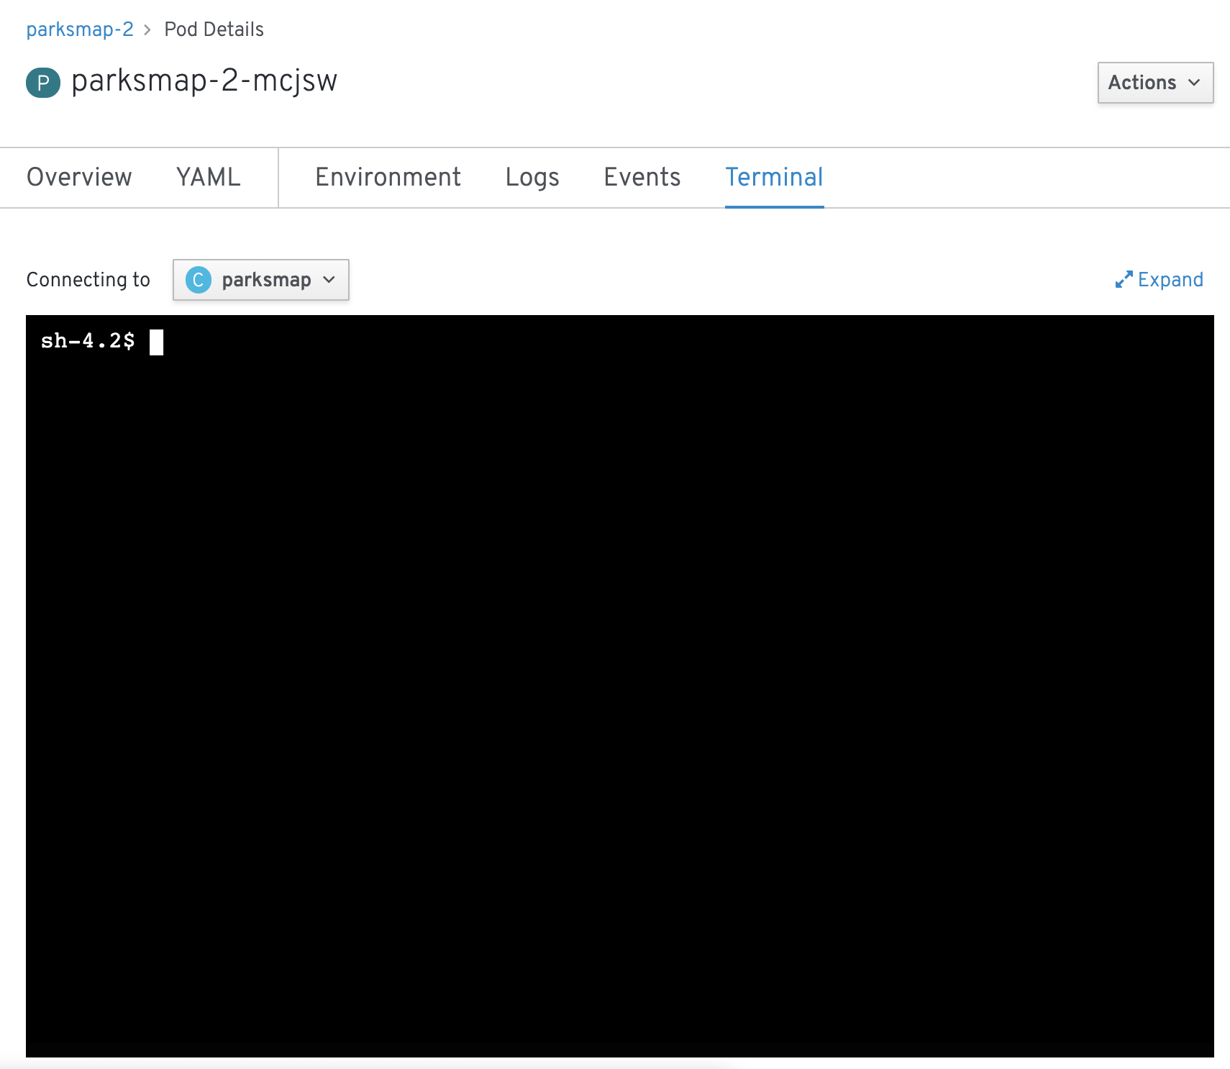Open the Actions dropdown menu

click(x=1154, y=83)
